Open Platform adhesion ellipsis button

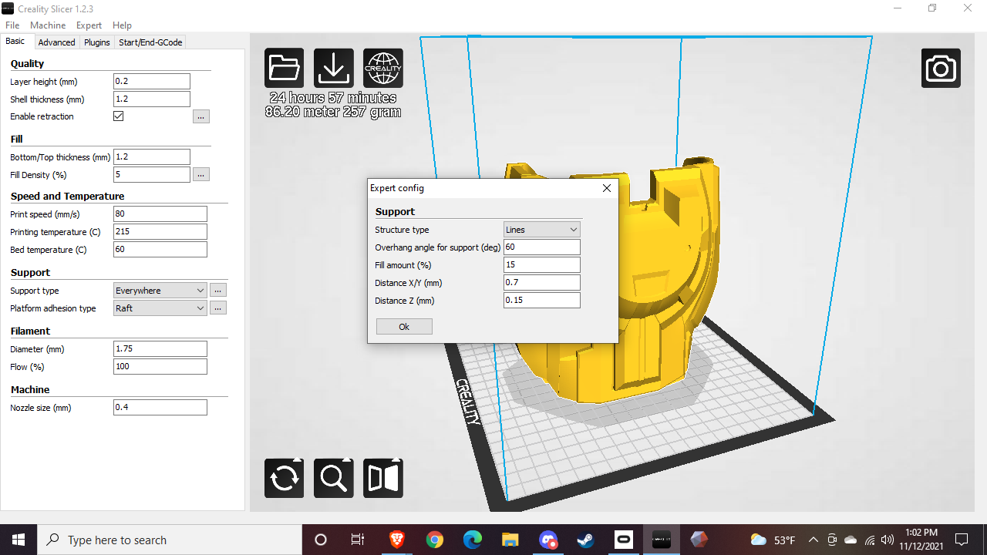pyautogui.click(x=218, y=308)
